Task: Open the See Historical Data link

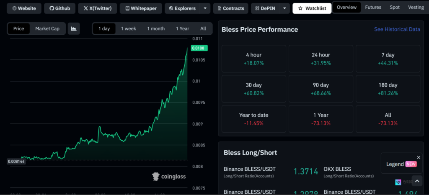Action: click(397, 29)
